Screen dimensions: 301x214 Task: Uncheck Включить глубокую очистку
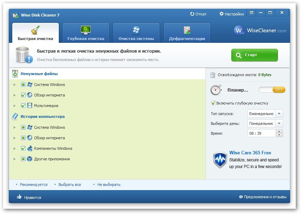[x=213, y=103]
